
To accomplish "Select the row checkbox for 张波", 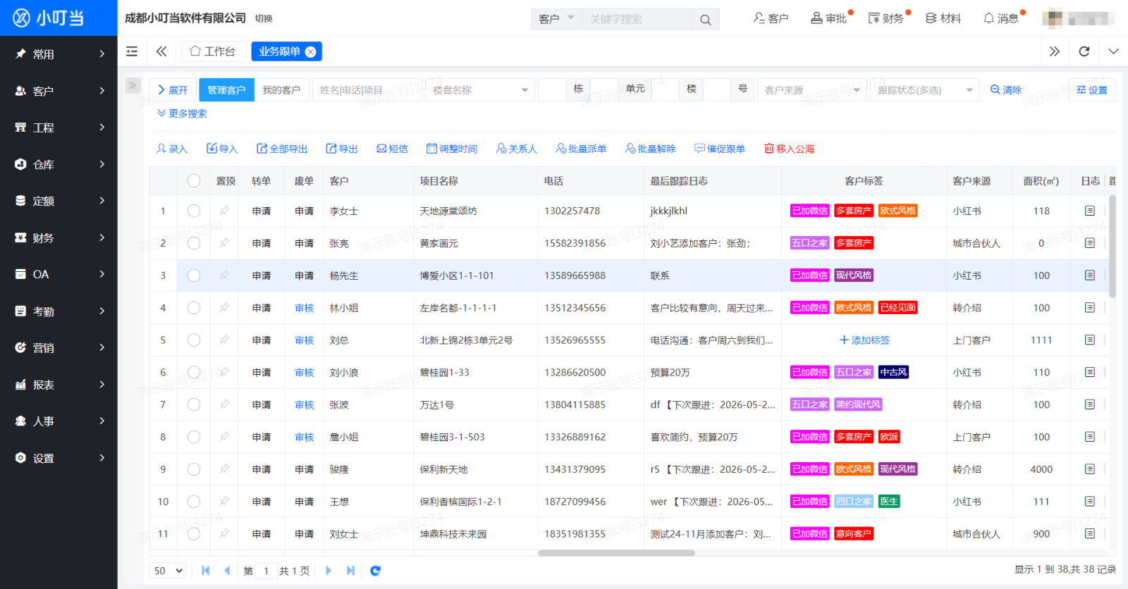I will tap(194, 404).
